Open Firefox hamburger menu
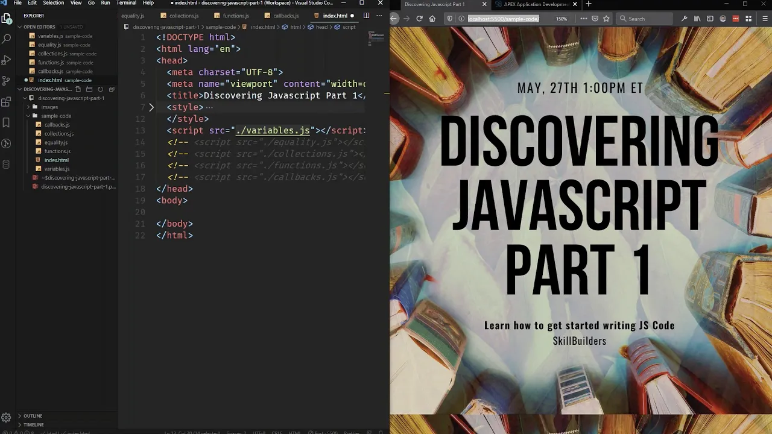 tap(765, 19)
